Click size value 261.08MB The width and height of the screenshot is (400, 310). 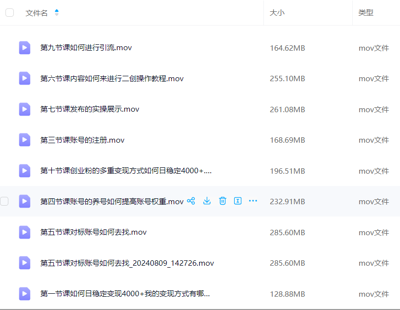[288, 110]
